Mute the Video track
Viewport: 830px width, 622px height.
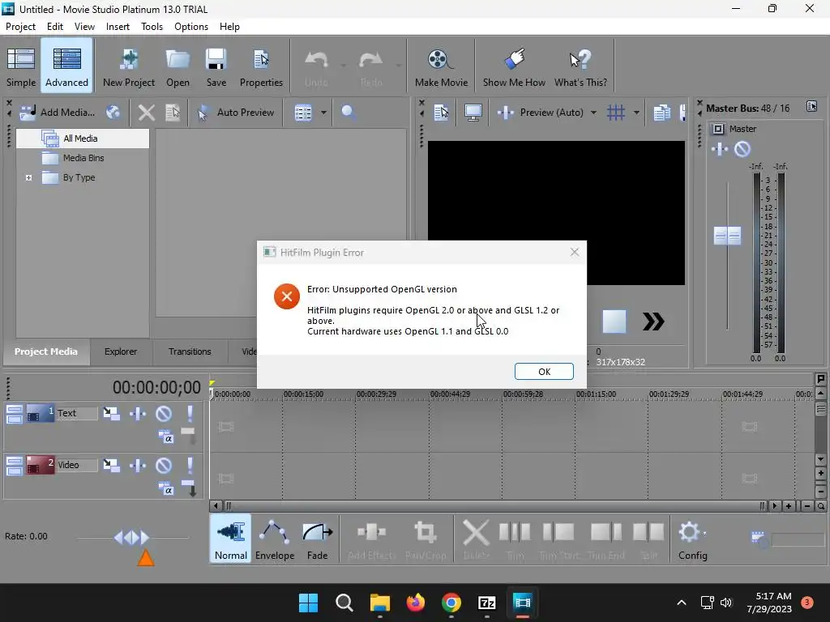click(x=164, y=465)
